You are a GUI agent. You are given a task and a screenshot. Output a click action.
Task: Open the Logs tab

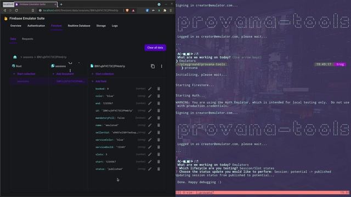115,26
